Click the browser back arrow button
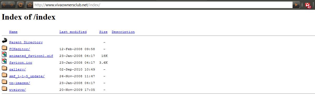 tap(5, 5)
